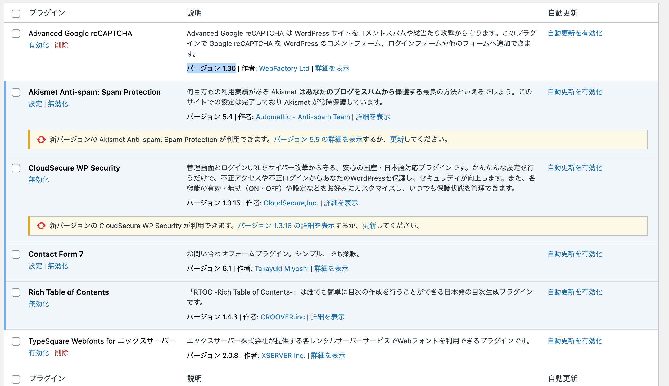Click the bottom 説明 column footer
This screenshot has height=386, width=669.
[195, 378]
